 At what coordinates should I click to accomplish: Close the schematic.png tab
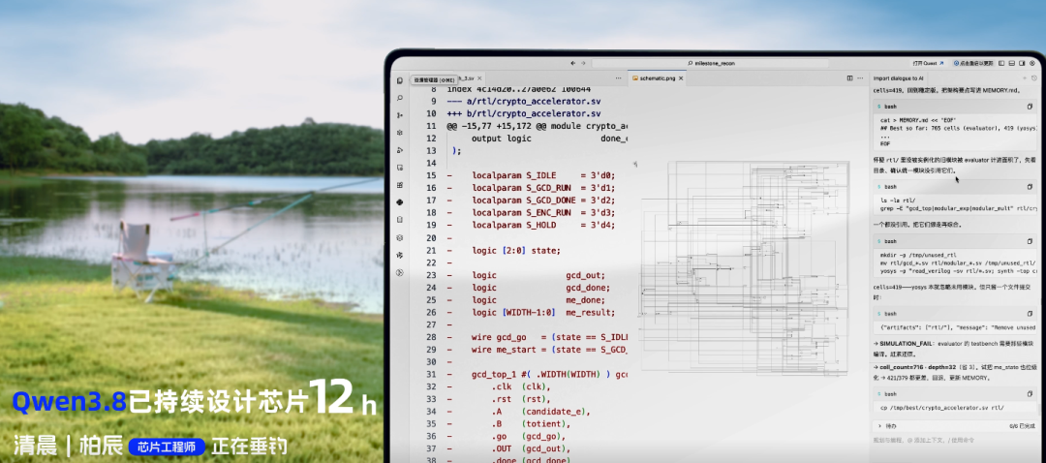click(x=681, y=78)
